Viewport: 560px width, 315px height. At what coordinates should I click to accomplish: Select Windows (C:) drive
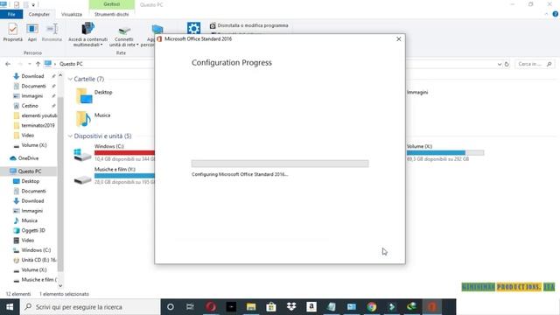click(x=115, y=153)
